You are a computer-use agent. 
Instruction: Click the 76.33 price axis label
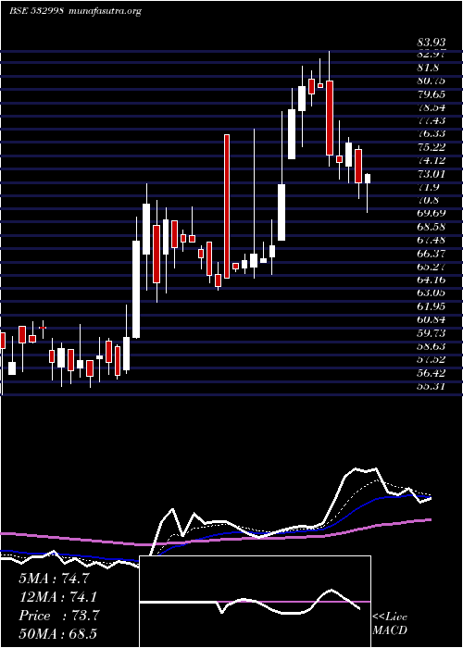click(x=432, y=134)
